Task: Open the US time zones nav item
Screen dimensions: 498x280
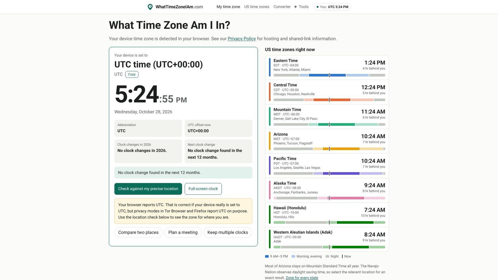Action: pyautogui.click(x=256, y=7)
